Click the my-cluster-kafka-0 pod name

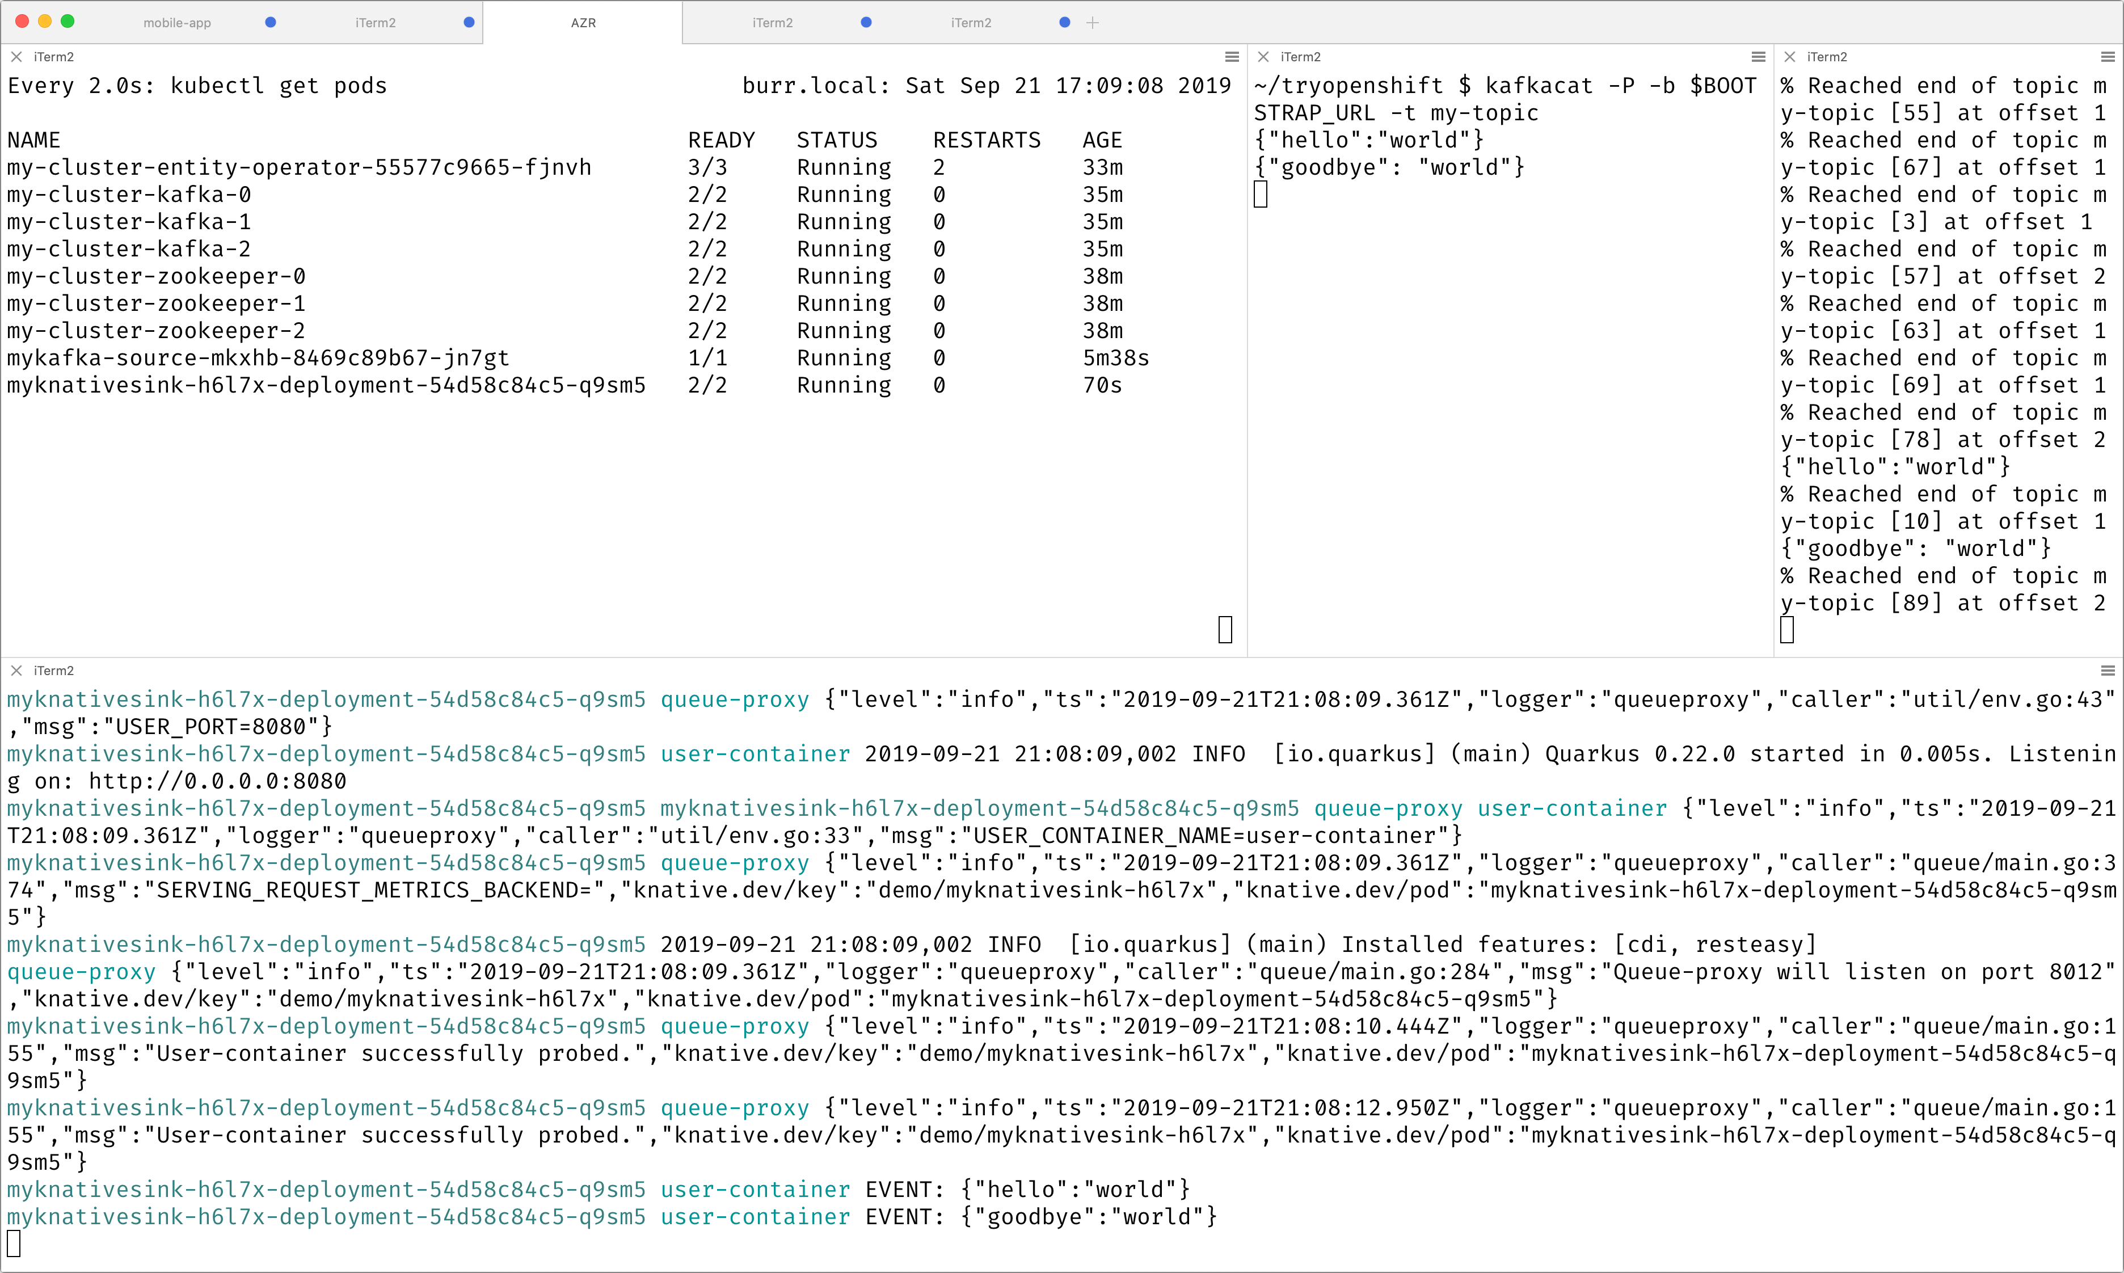point(129,195)
